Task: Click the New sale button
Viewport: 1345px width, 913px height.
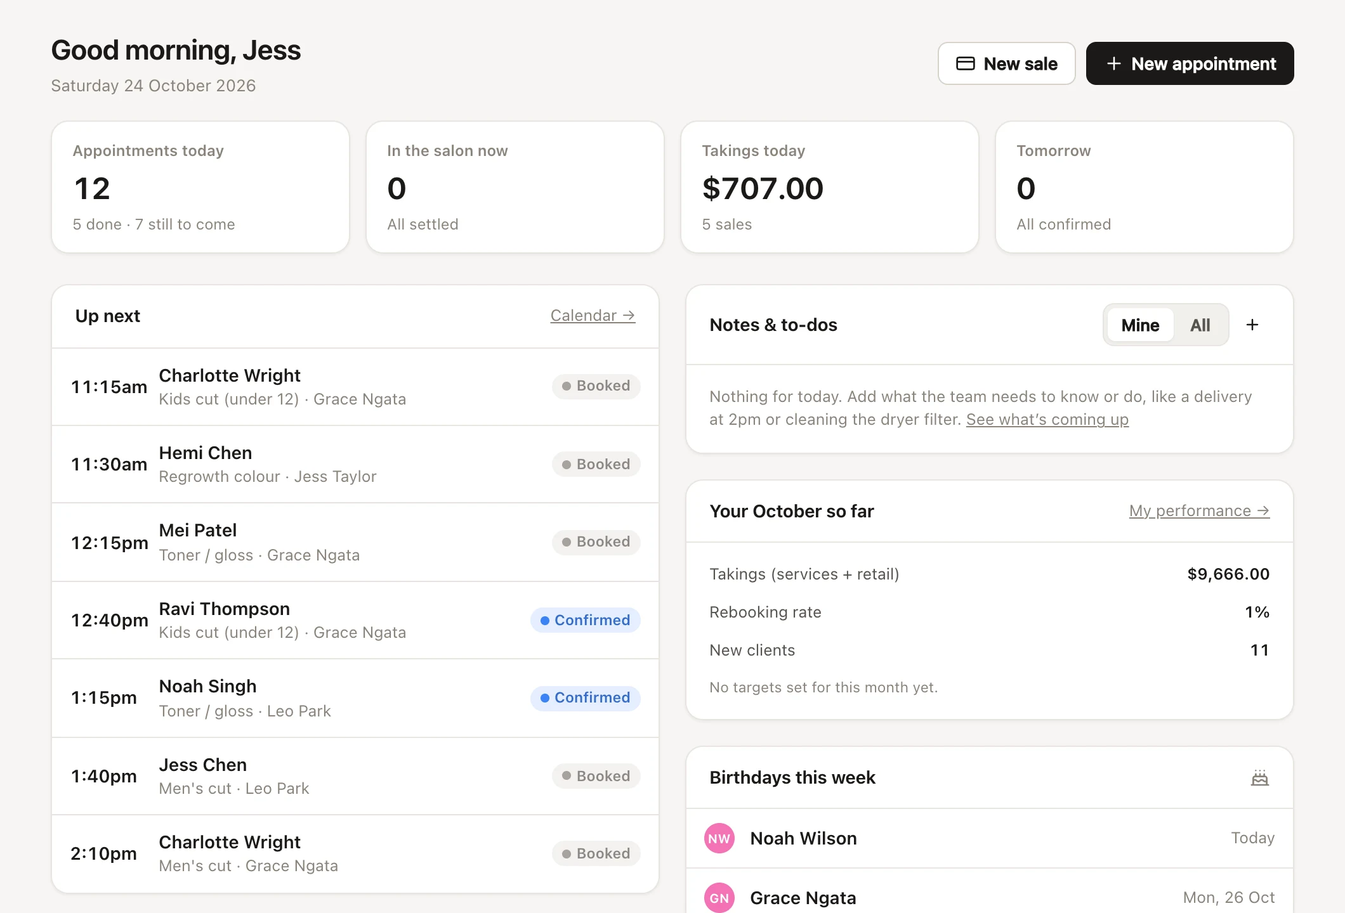Action: pos(1006,63)
